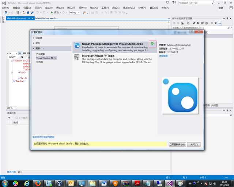This screenshot has width=234, height=187.
Task: Collapse the Window element in XAML editor
Action: point(12,61)
